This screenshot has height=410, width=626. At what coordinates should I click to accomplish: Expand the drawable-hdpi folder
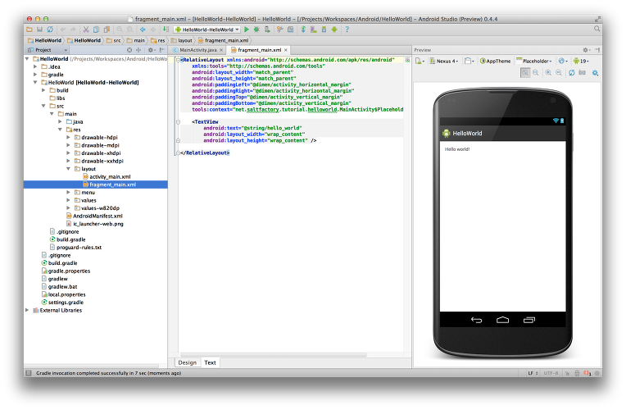click(68, 138)
